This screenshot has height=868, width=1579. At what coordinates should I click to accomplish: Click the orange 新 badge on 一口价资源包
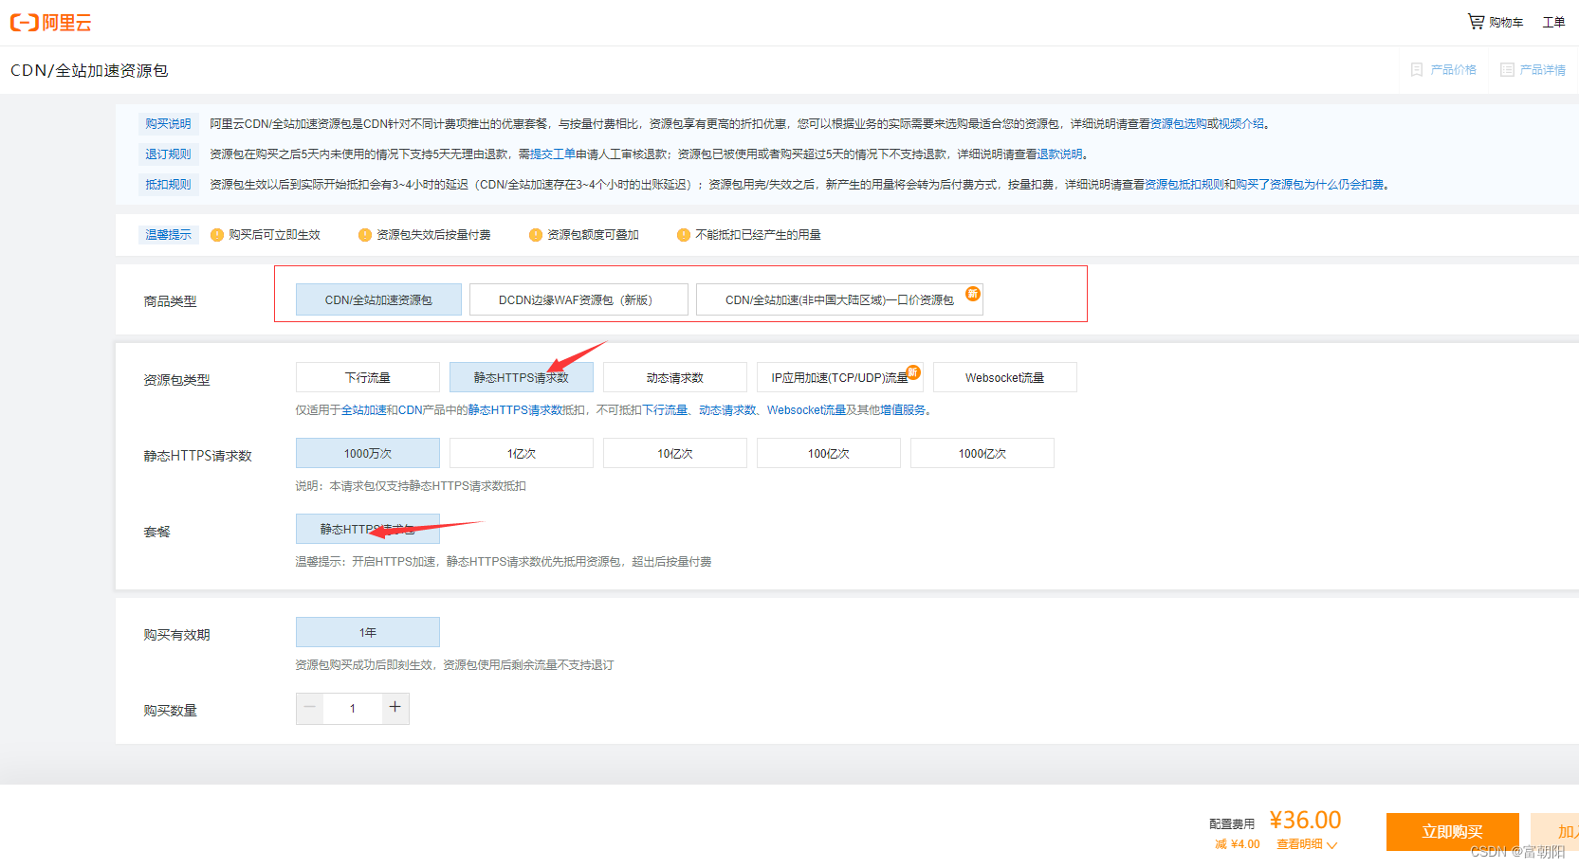(973, 294)
